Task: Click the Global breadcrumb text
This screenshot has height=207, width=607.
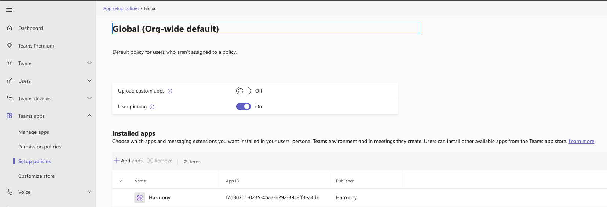Action: (150, 8)
